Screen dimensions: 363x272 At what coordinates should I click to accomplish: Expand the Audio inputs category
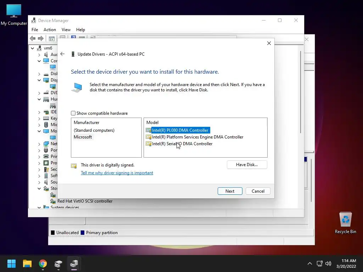[x=39, y=55]
